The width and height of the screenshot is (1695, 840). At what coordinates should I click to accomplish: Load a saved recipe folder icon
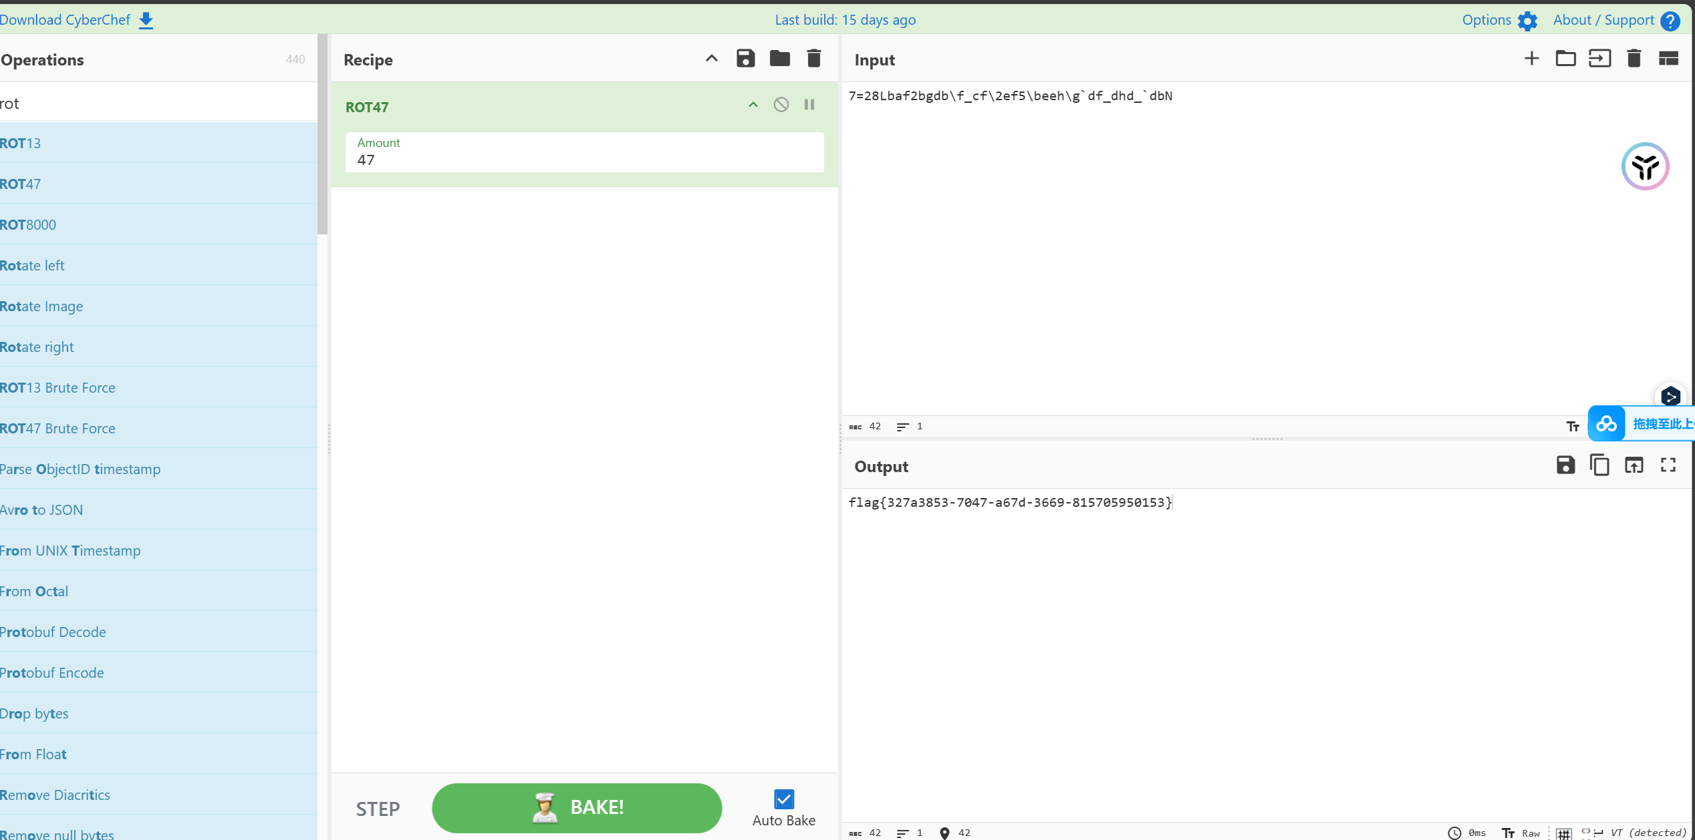tap(779, 59)
